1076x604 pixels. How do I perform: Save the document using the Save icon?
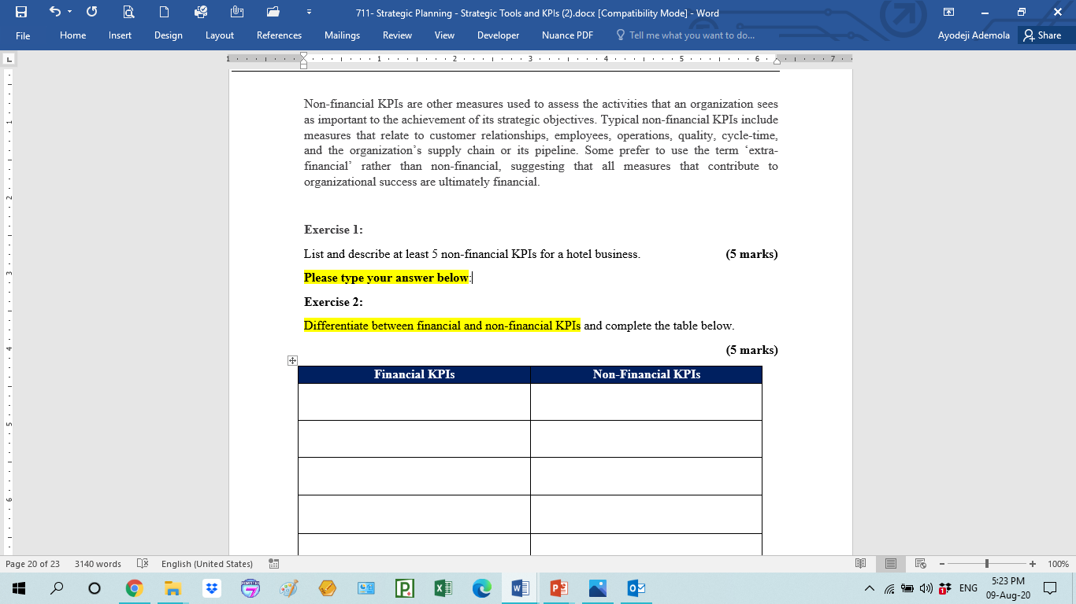pos(21,13)
